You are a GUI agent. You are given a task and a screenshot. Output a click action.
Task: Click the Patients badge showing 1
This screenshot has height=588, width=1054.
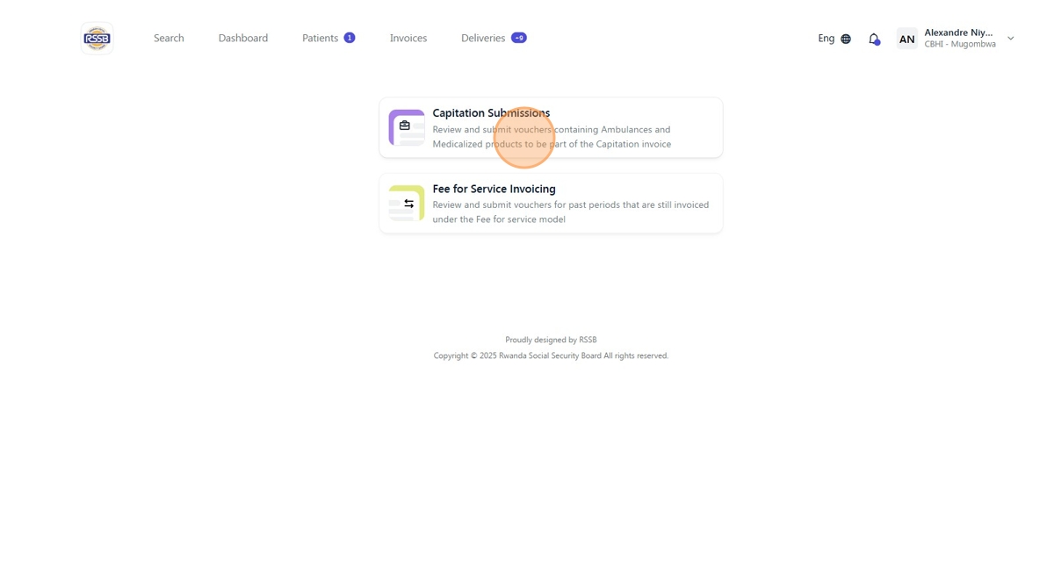tap(350, 38)
